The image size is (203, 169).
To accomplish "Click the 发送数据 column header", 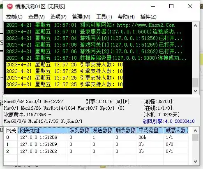I will (x=102, y=130).
